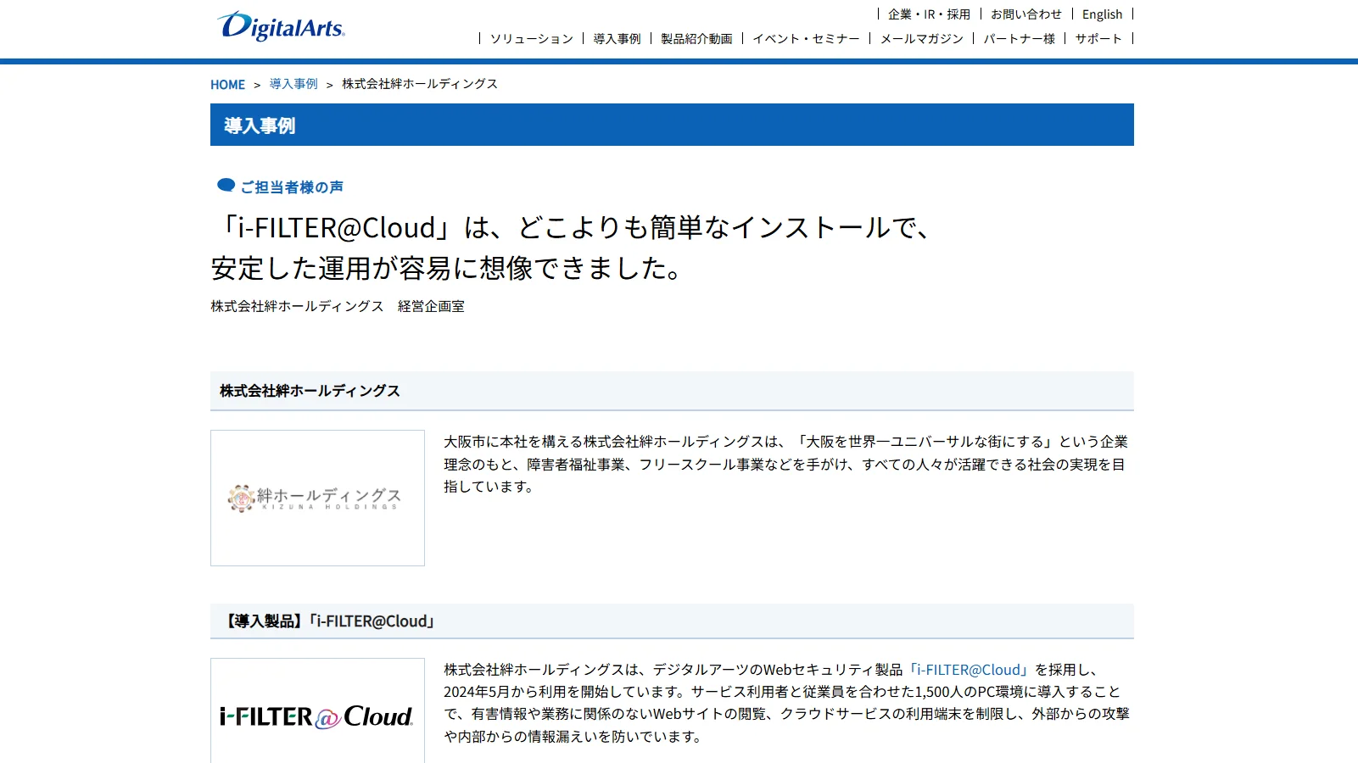Open the ソリューション menu
1358x763 pixels.
[x=532, y=38]
